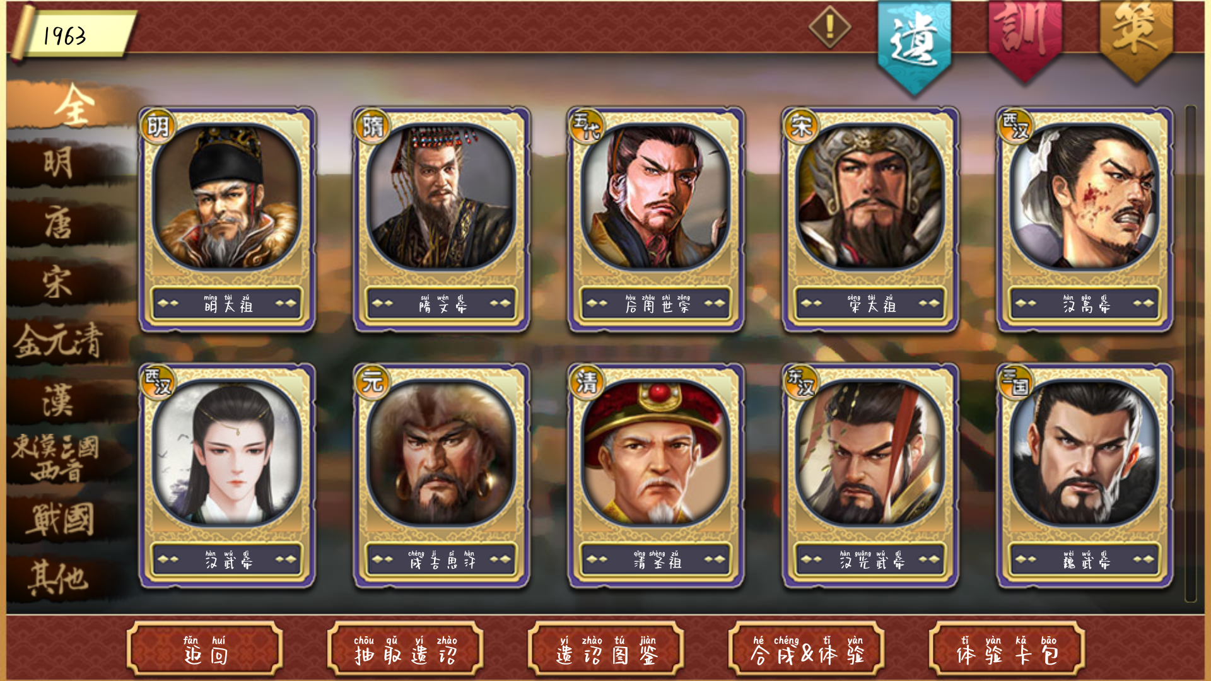Click the card list vertical scrollbar
The image size is (1211, 681).
pyautogui.click(x=1191, y=353)
